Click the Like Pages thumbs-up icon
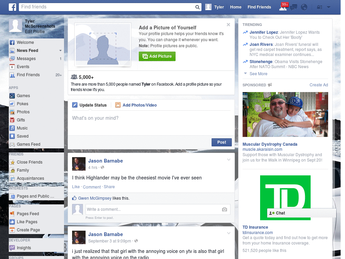The height and width of the screenshot is (259, 345). pyautogui.click(x=12, y=222)
